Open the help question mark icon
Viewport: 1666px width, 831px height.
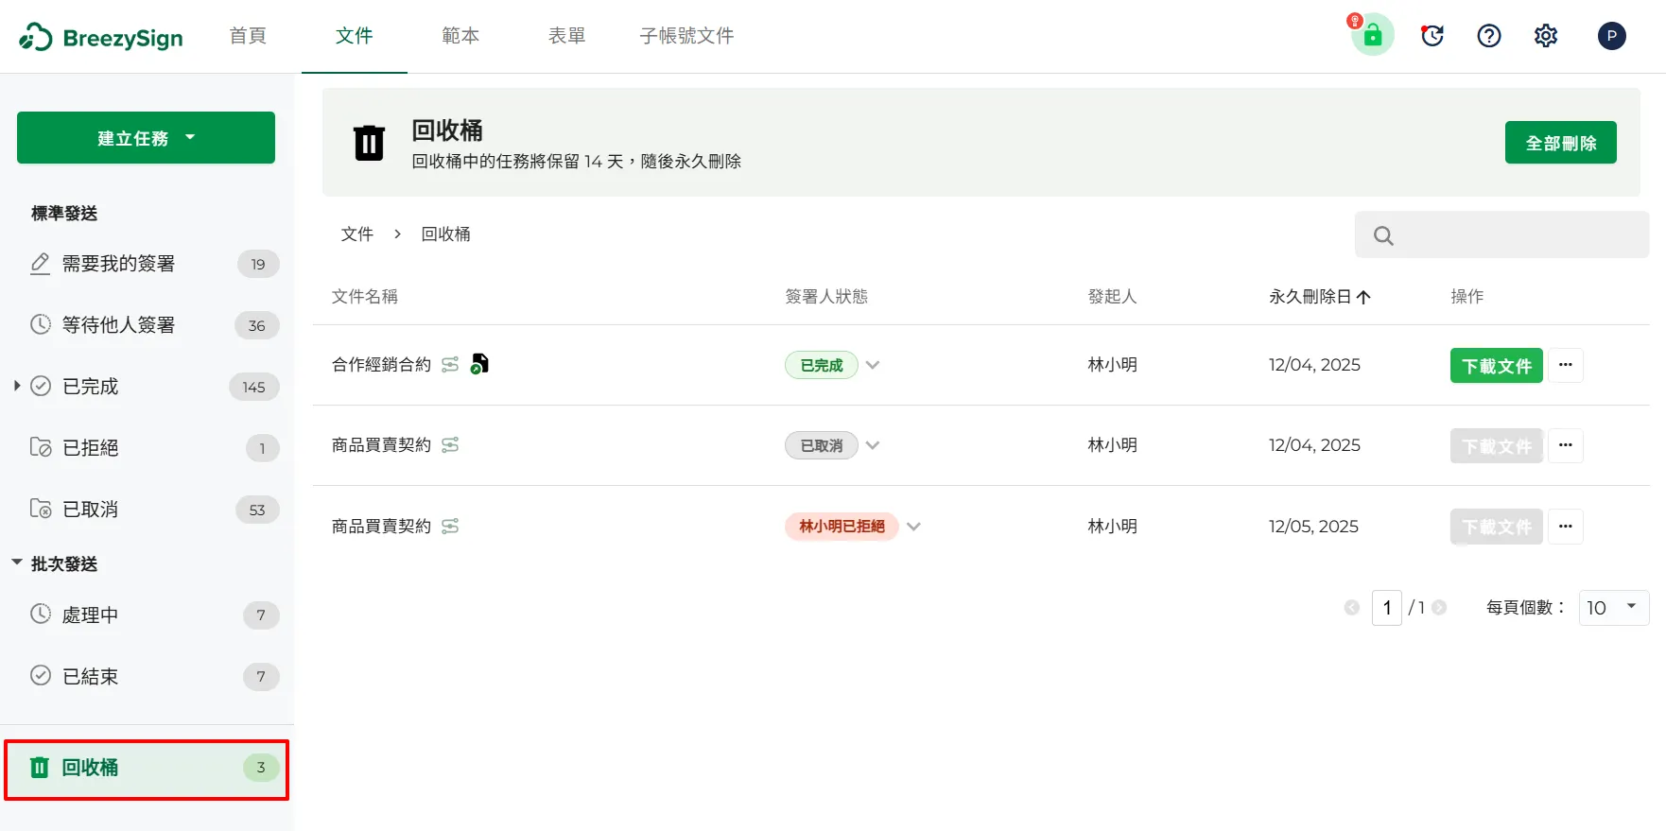1489,36
